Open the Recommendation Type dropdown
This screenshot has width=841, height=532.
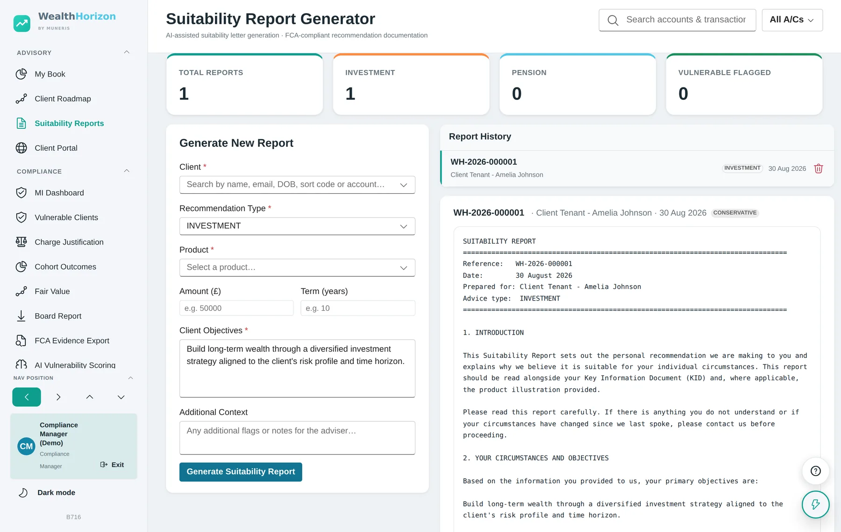click(x=297, y=226)
